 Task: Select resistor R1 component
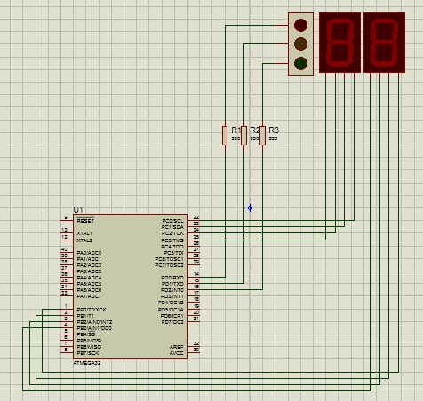pos(225,136)
